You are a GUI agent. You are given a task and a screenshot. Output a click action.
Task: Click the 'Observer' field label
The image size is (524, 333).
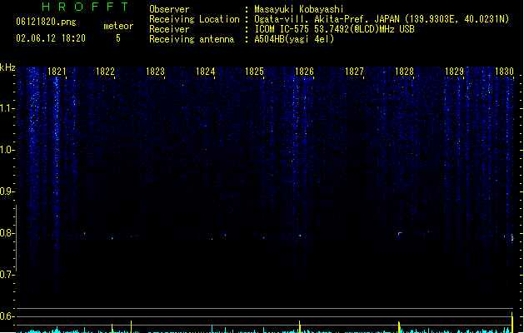pos(169,9)
